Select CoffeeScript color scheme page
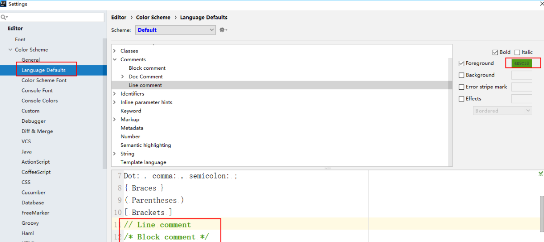 point(36,172)
